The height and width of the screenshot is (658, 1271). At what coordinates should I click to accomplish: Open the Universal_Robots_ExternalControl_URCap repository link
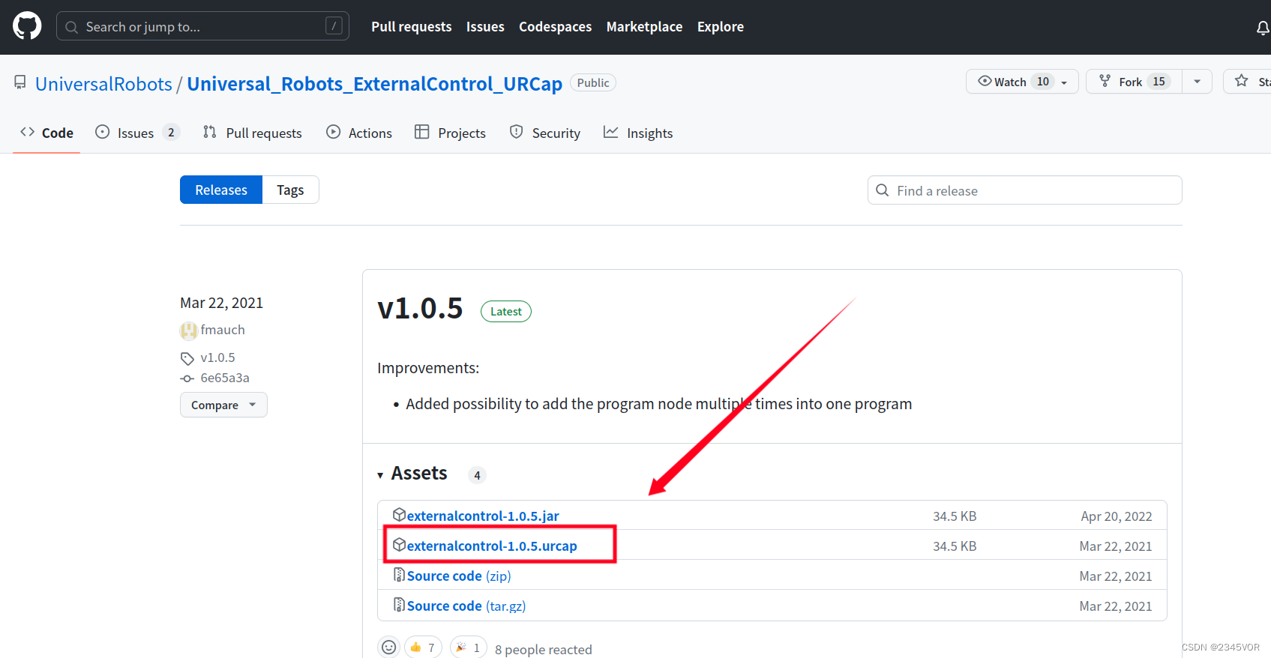point(374,83)
